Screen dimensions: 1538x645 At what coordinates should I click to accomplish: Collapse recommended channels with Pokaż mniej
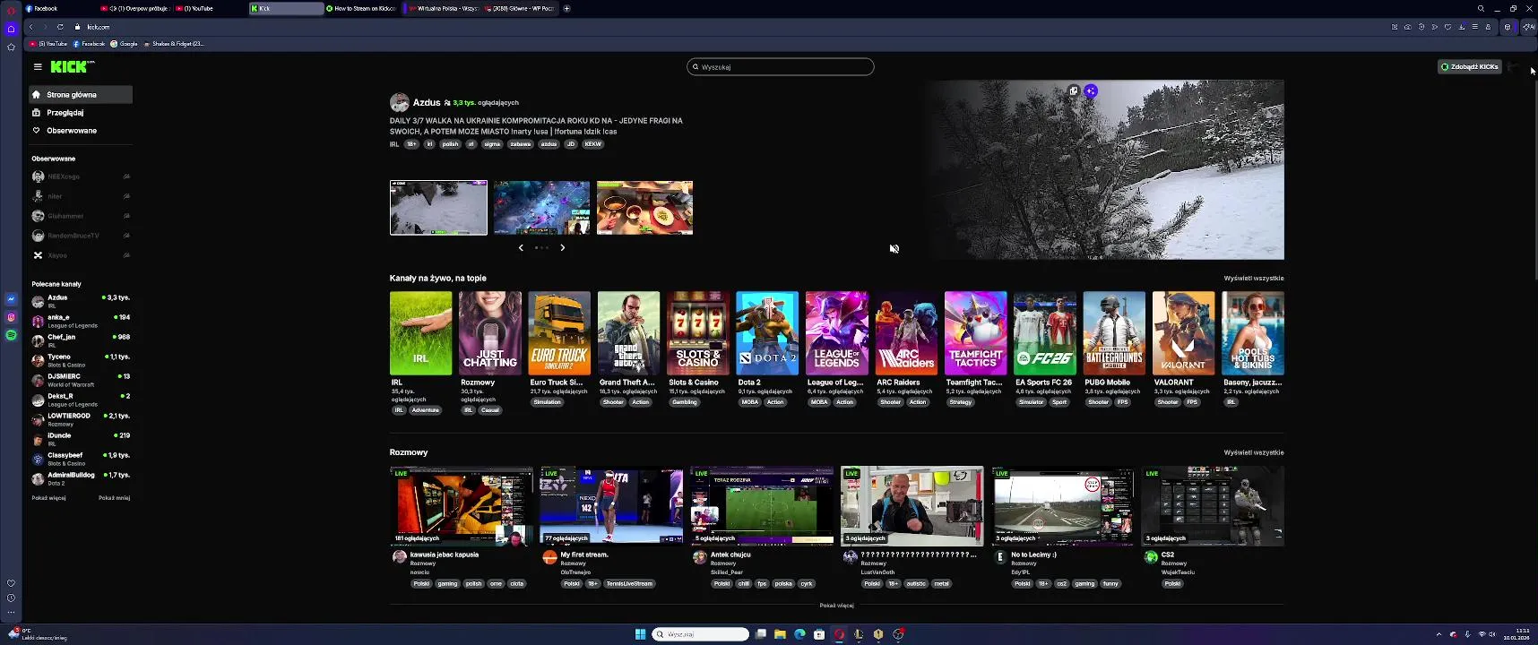point(114,498)
